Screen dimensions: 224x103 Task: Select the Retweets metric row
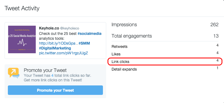(x=165, y=46)
